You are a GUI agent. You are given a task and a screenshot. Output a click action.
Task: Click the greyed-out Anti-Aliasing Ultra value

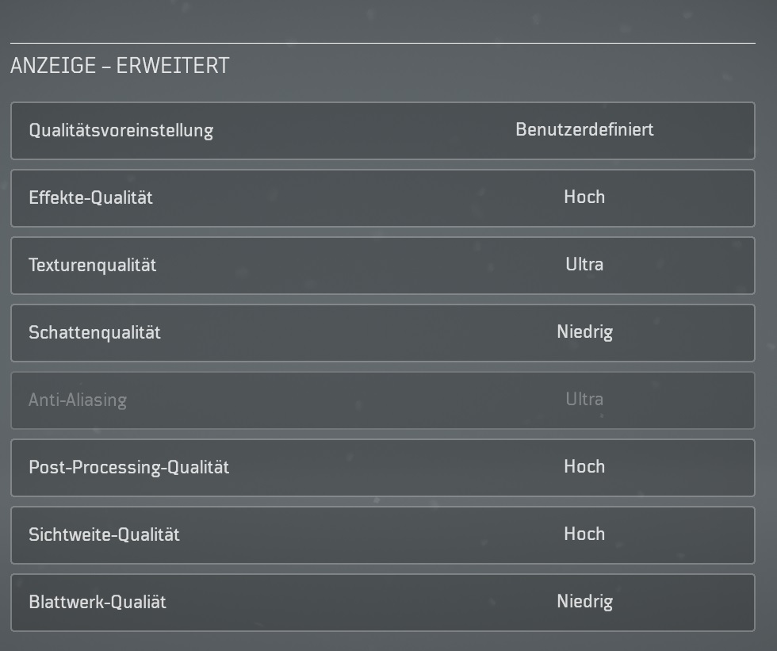coord(584,399)
